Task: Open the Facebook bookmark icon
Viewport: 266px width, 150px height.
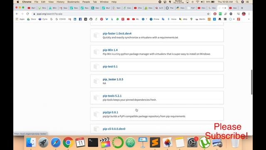Action: pyautogui.click(x=80, y=19)
